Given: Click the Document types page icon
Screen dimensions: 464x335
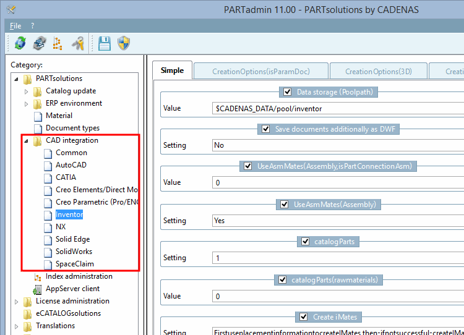Looking at the screenshot, I should pyautogui.click(x=38, y=129).
